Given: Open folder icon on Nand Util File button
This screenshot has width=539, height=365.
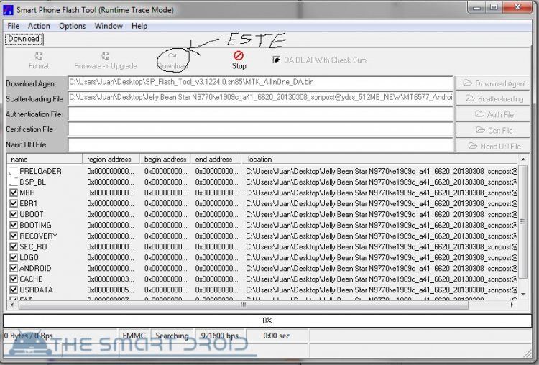Looking at the screenshot, I should [x=473, y=146].
